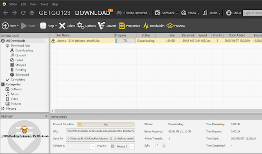
Task: Click the GetGo search engine icon
Action: (229, 13)
